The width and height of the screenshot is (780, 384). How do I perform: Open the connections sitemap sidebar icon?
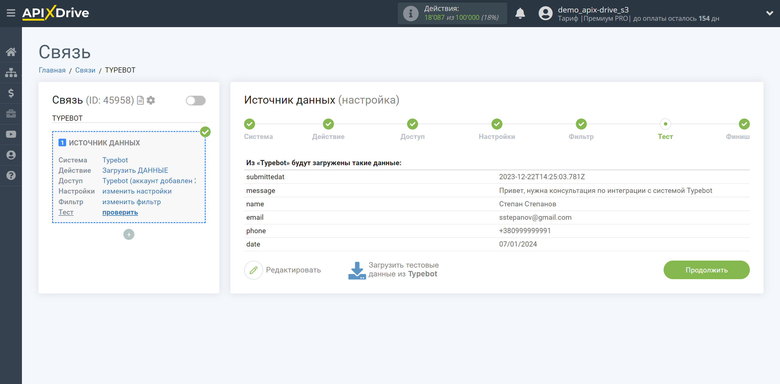coord(11,73)
